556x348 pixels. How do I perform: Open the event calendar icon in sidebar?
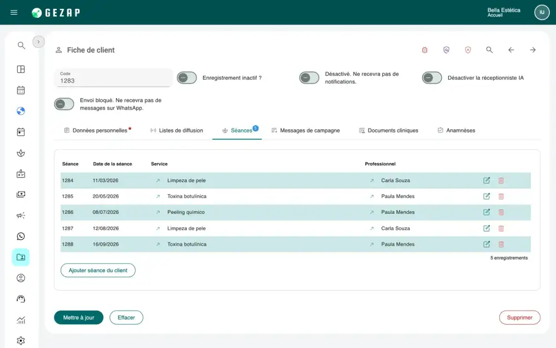point(21,132)
